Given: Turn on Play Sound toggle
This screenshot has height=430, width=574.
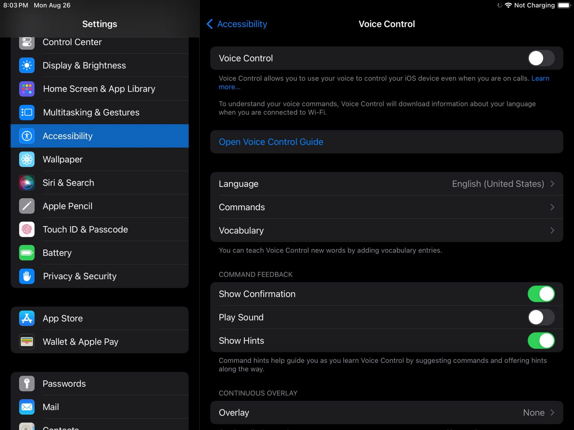Looking at the screenshot, I should point(541,317).
